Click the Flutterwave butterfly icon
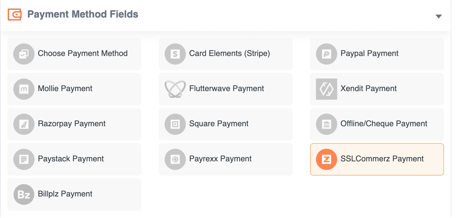458x218 pixels. 175,89
